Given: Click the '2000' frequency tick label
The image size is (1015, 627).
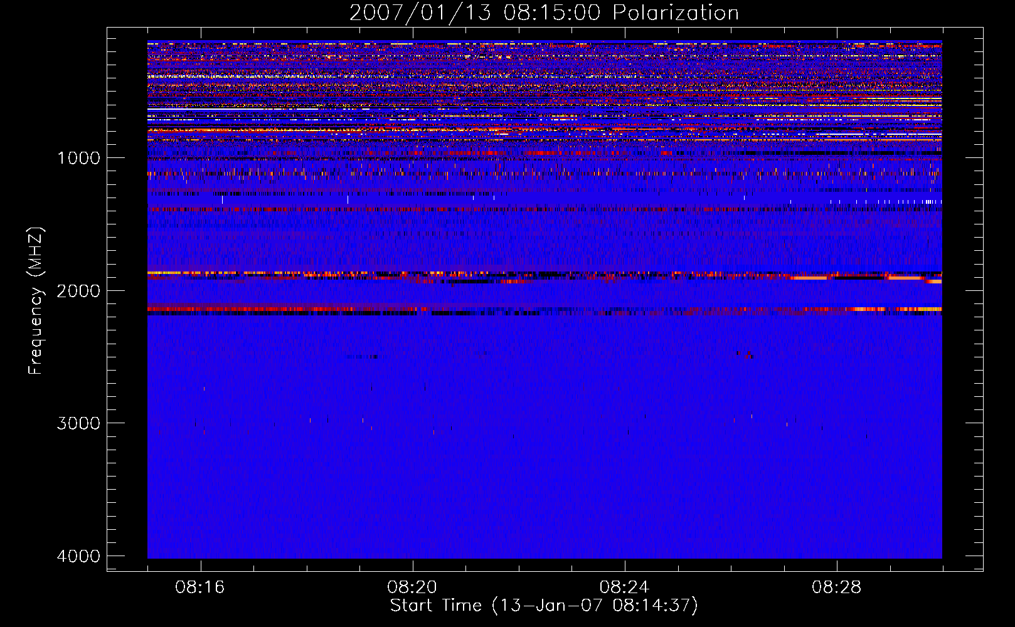Looking at the screenshot, I should [x=78, y=290].
